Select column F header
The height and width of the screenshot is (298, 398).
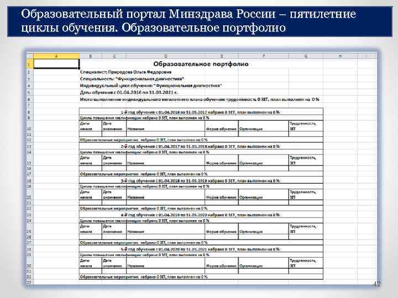click(x=264, y=56)
